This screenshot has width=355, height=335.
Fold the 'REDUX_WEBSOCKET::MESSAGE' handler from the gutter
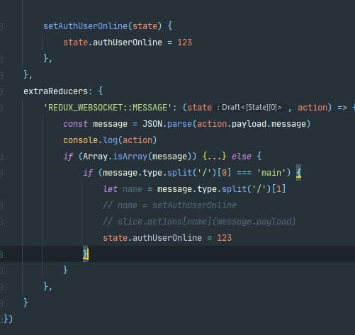pos(1,108)
